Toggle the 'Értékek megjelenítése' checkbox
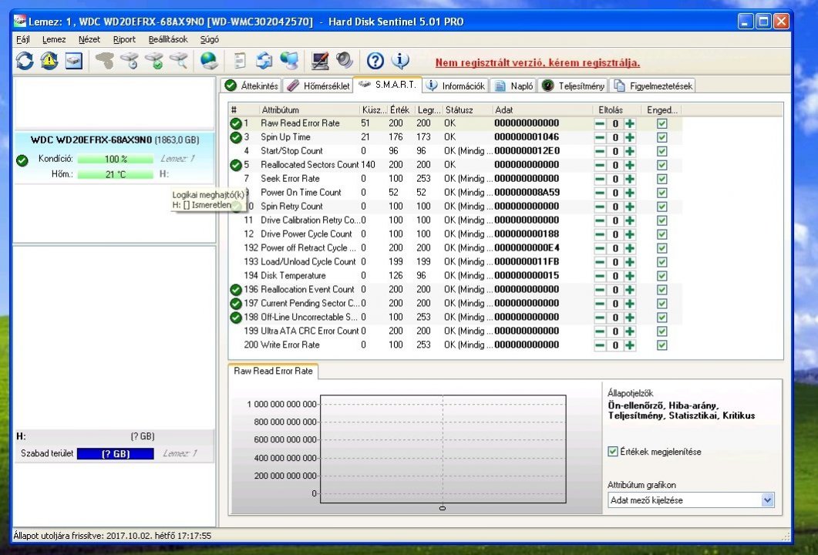Viewport: 818px width, 555px height. tap(613, 452)
